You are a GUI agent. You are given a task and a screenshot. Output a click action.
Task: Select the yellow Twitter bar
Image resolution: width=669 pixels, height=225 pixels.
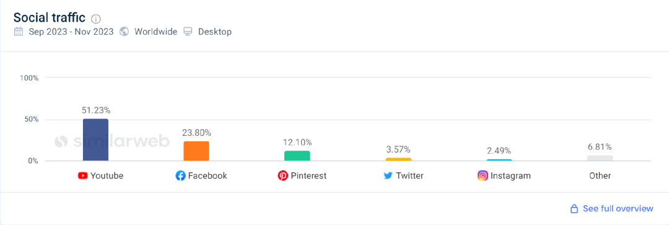tap(398, 159)
